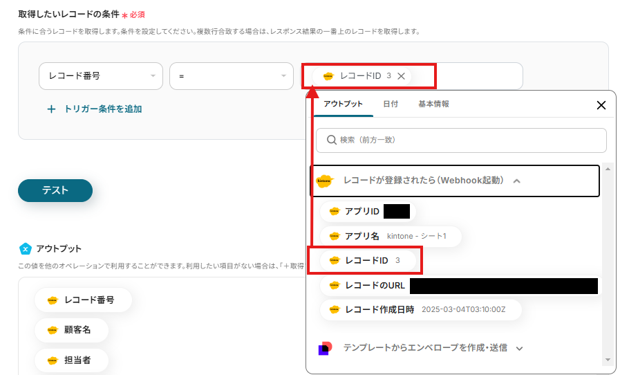The image size is (629, 375).
Task: Switch to the 基本情報 tab
Action: [433, 104]
